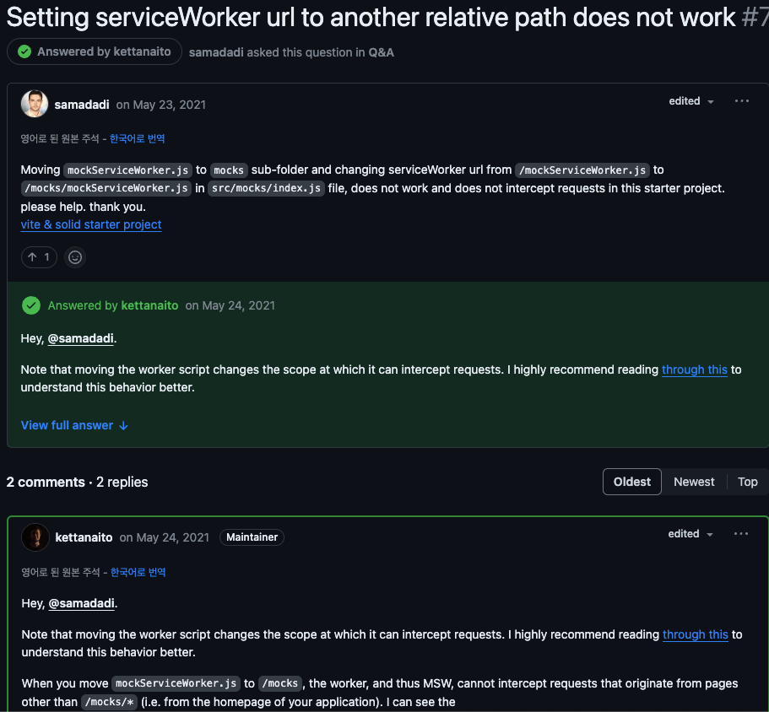This screenshot has width=769, height=712.
Task: Expand View full answer
Action: (74, 425)
